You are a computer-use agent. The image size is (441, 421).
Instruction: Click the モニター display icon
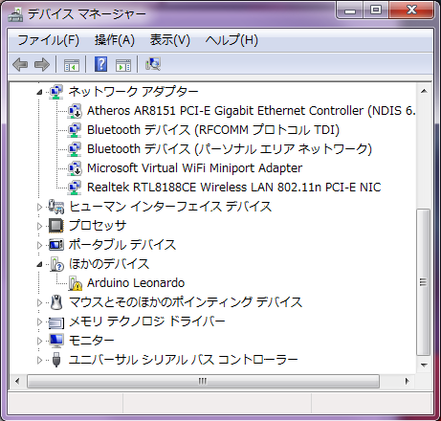(x=56, y=341)
